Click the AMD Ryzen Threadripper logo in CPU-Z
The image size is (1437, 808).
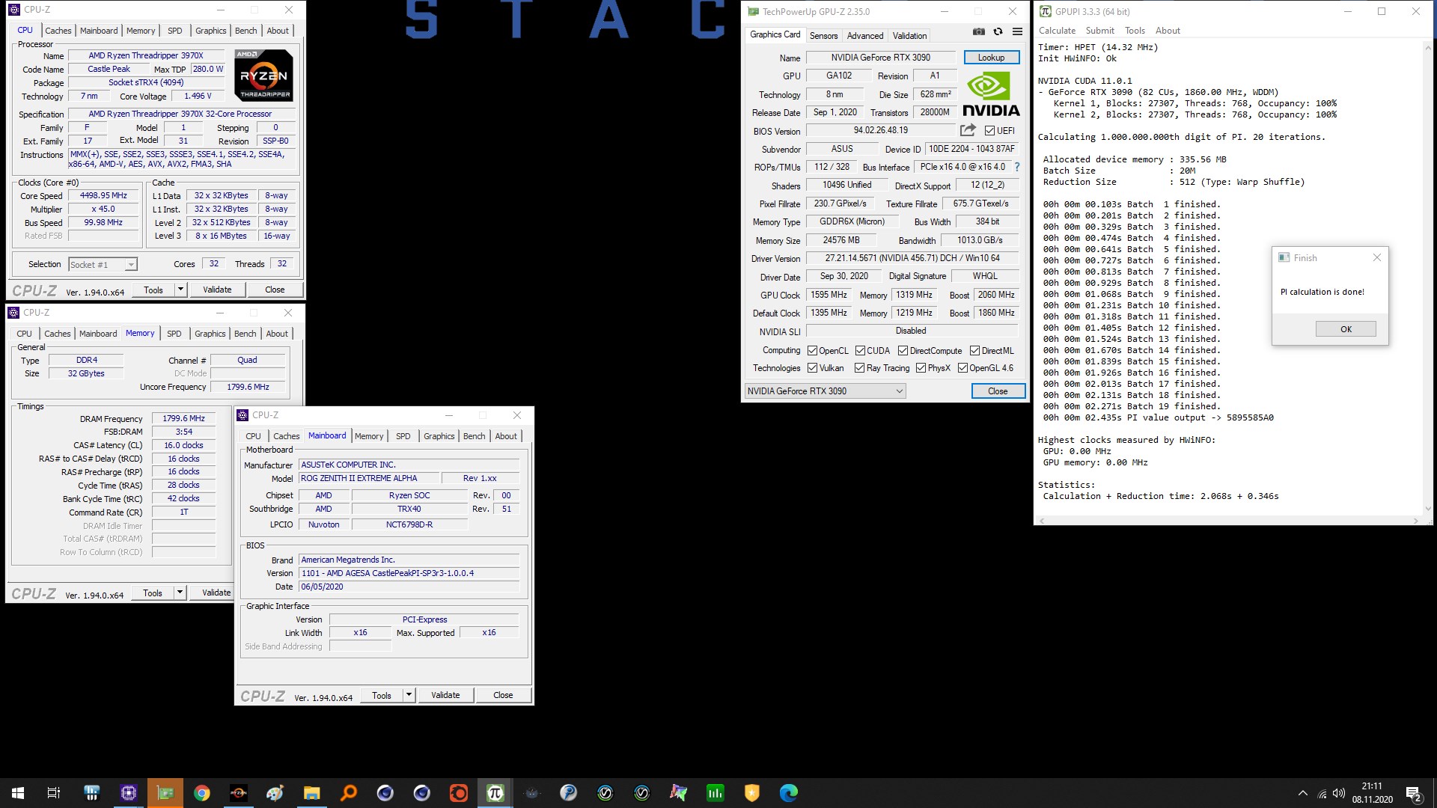[263, 76]
